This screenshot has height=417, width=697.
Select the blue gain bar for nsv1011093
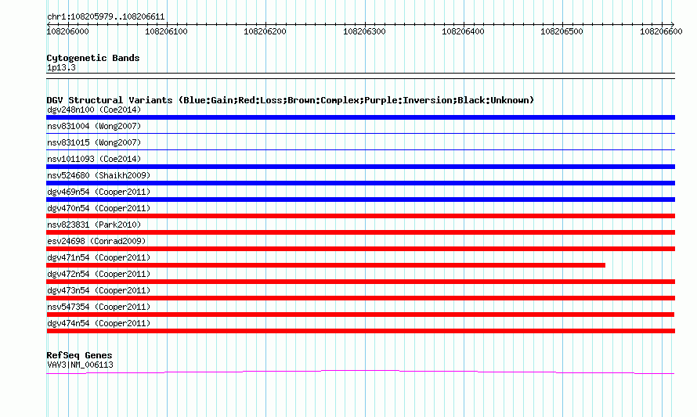[x=360, y=167]
